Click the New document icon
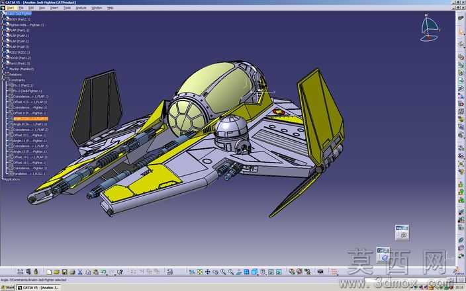The width and height of the screenshot is (466, 291). tap(49, 272)
